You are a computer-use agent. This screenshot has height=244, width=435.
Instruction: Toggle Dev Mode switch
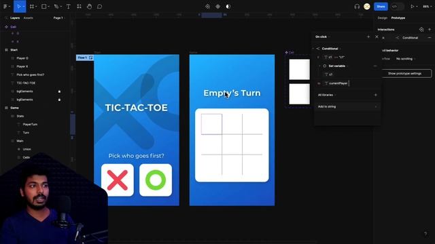click(397, 6)
